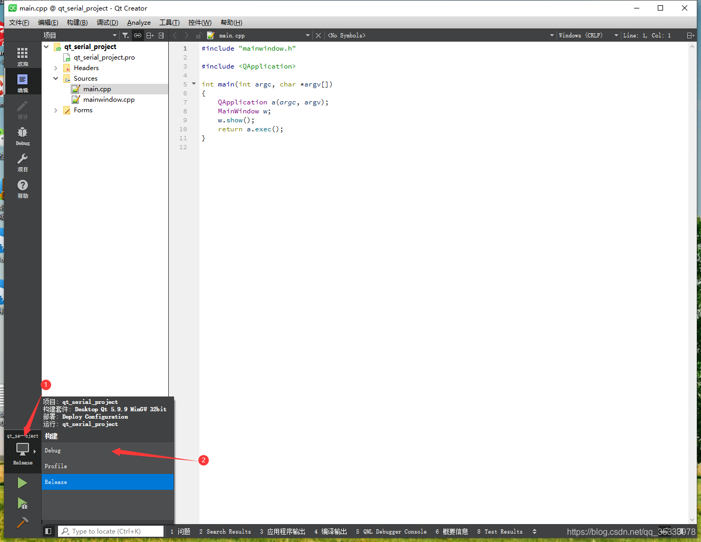Open 问题 issues output pane
Viewport: 701px width, 542px height.
tap(180, 531)
